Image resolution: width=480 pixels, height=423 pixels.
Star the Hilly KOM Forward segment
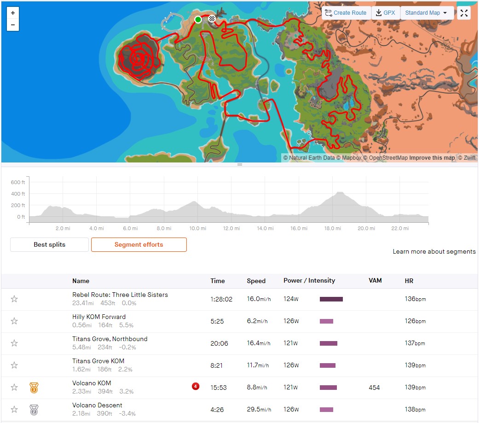coord(14,321)
